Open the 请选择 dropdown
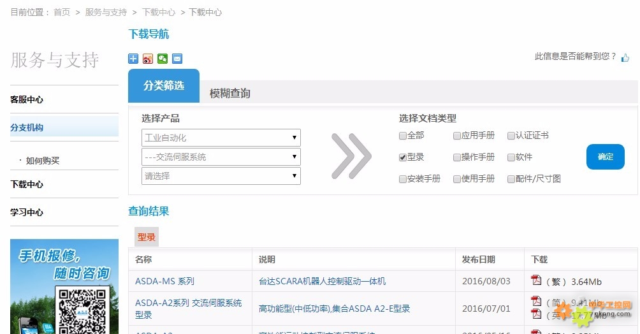 click(x=221, y=176)
